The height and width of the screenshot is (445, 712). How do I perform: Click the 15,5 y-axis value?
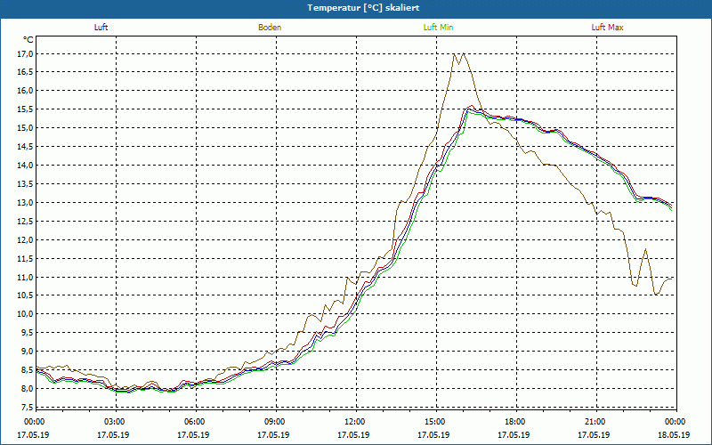[x=26, y=109]
